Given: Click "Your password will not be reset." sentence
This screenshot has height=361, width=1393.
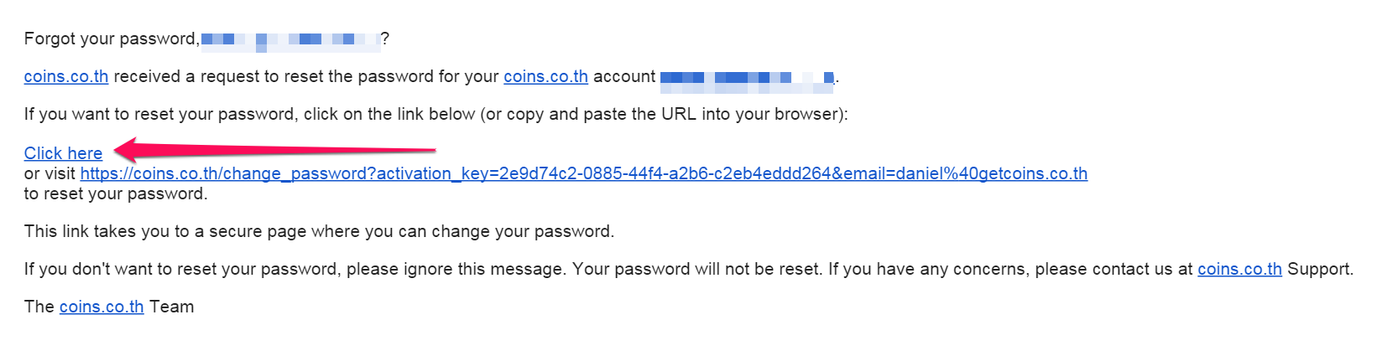Looking at the screenshot, I should coord(696,269).
